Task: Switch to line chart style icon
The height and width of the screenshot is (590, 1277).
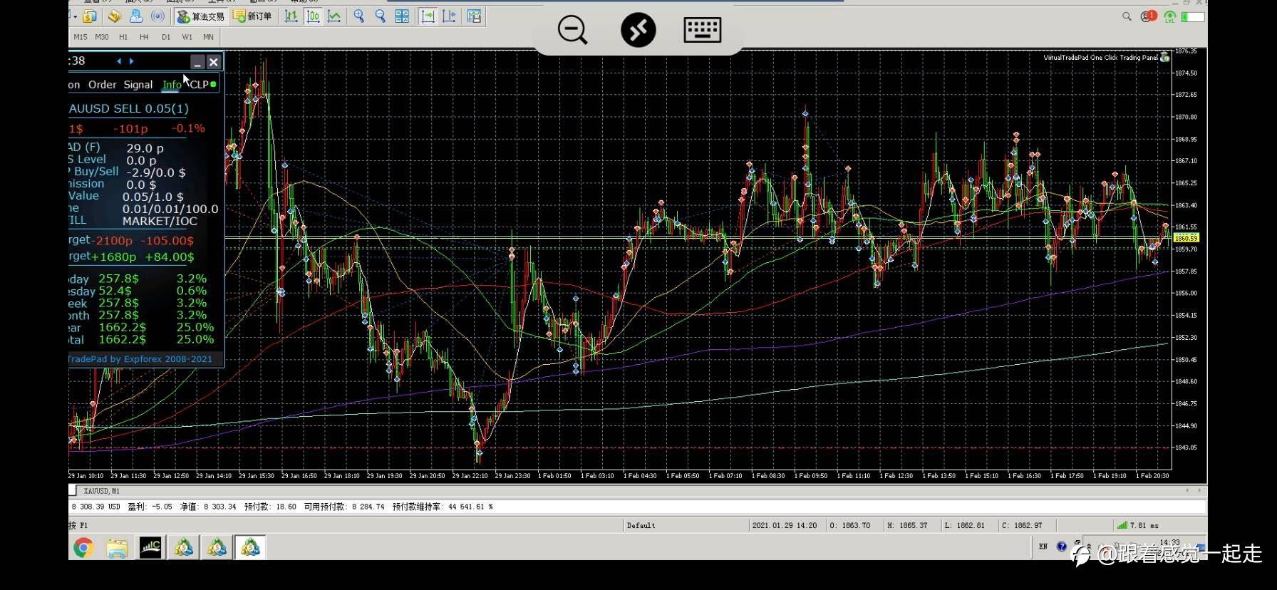Action: coord(334,16)
